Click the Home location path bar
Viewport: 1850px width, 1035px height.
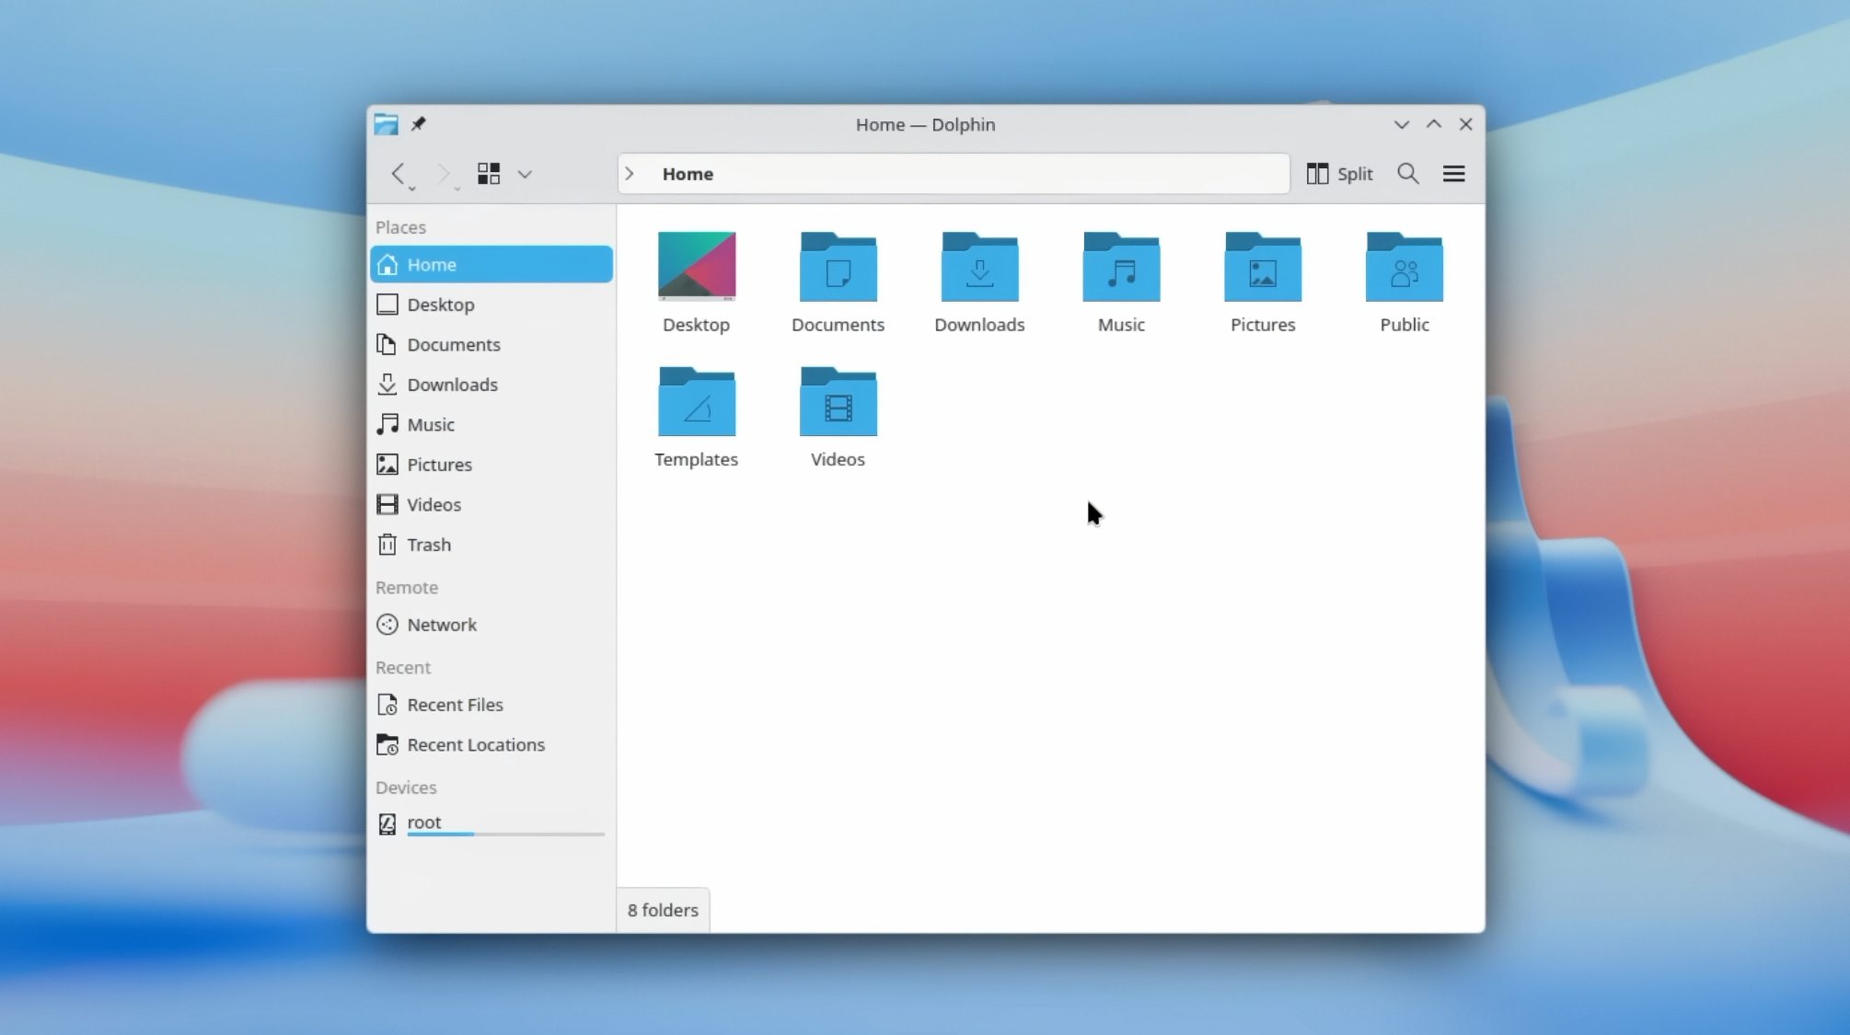pyautogui.click(x=954, y=174)
